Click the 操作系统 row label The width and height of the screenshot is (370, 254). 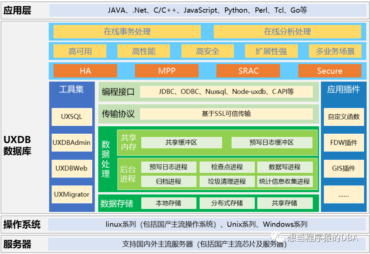click(x=22, y=224)
